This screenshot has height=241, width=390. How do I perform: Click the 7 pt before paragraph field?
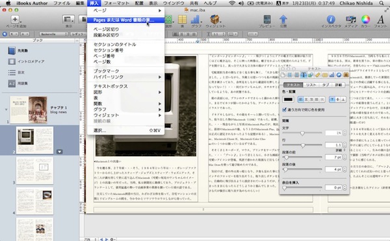[x=333, y=157]
